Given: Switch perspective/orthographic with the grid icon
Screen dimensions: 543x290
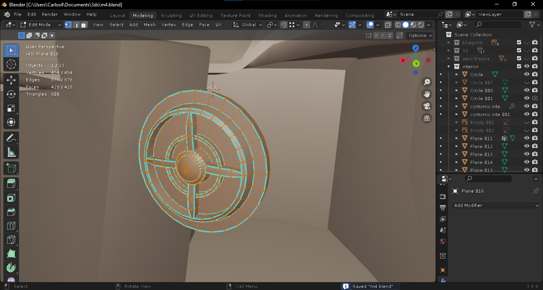Looking at the screenshot, I should (x=427, y=118).
